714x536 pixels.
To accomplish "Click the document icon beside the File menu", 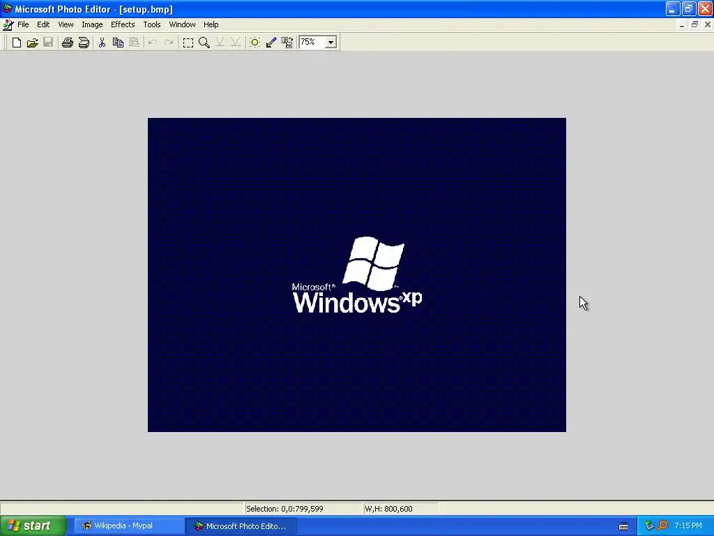I will coord(8,24).
